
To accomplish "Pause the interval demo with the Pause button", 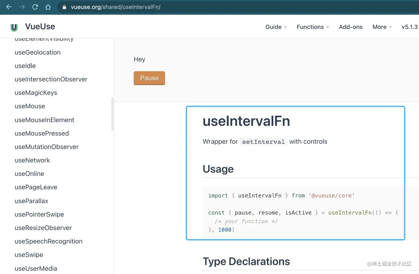I will 149,78.
